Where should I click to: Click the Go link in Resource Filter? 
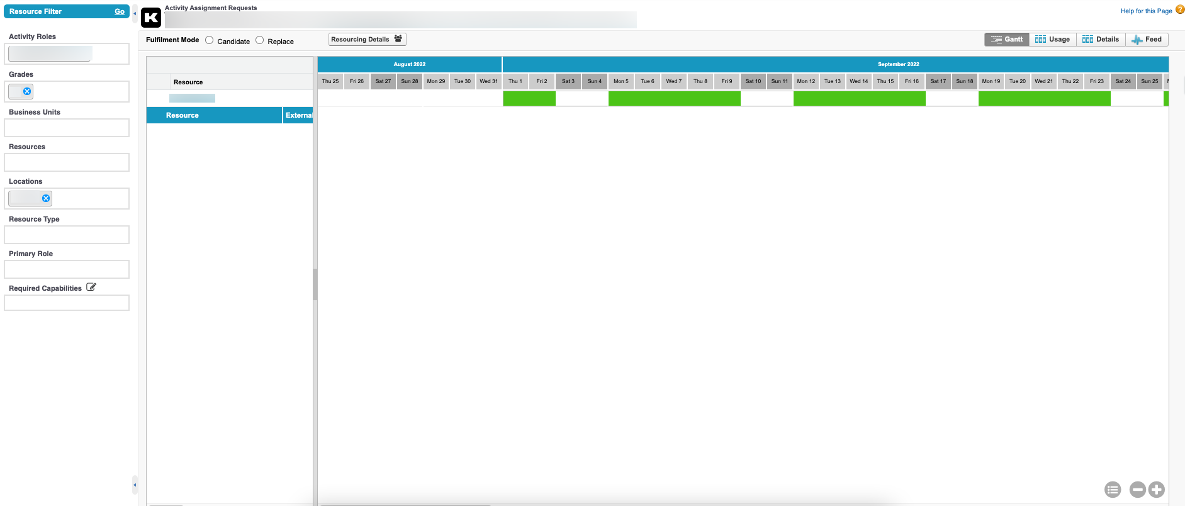pyautogui.click(x=120, y=11)
